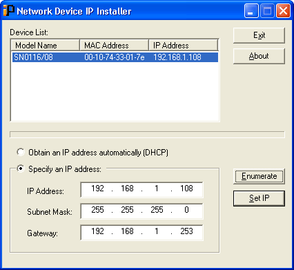Click device IP 192.168.1.108 in list
Image resolution: width=294 pixels, height=270 pixels.
click(177, 57)
